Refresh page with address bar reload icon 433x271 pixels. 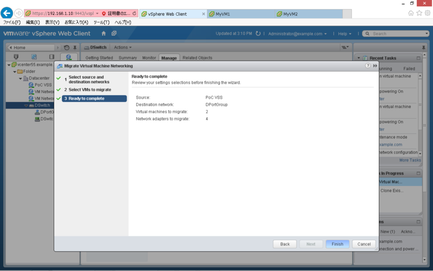134,13
